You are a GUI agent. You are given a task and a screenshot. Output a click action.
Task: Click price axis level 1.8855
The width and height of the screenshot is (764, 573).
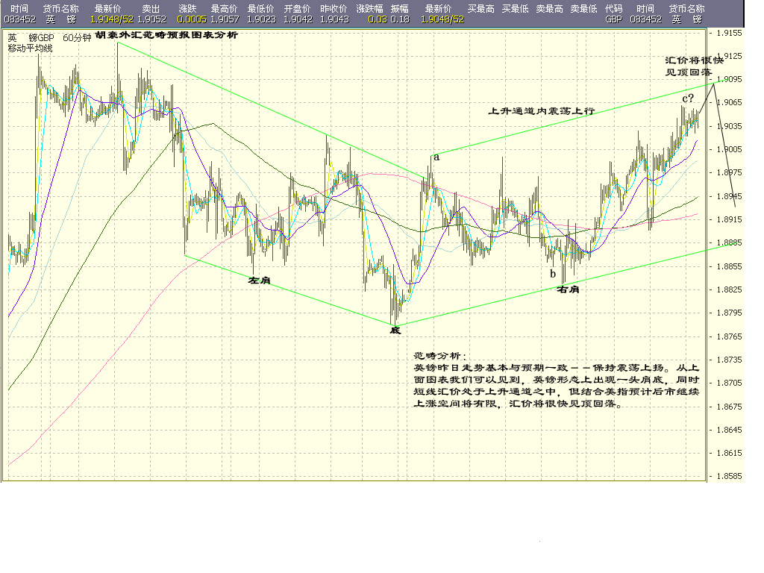(730, 266)
